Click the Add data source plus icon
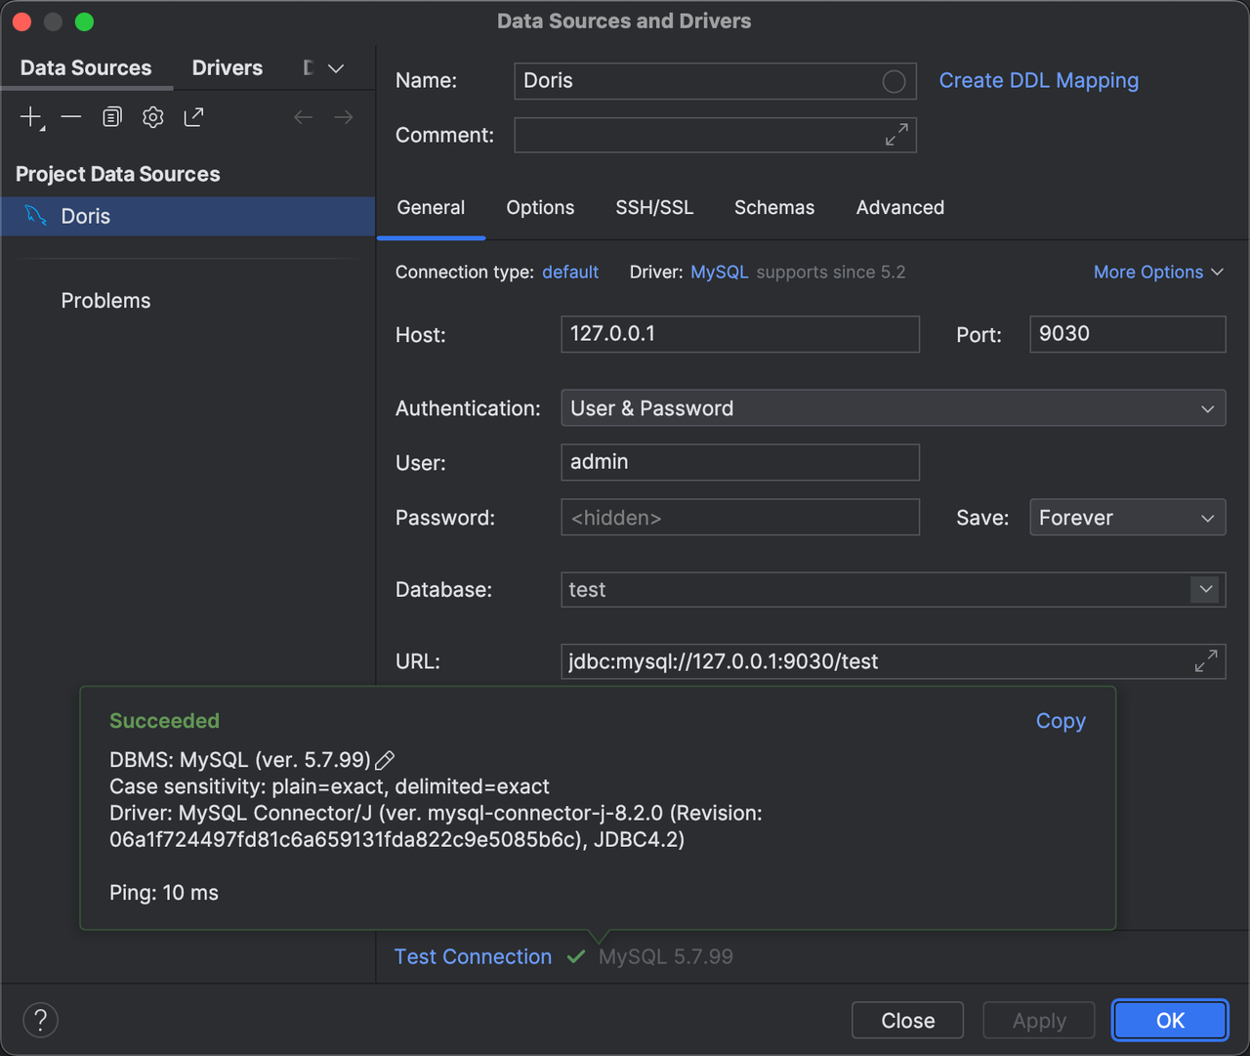The width and height of the screenshot is (1250, 1056). pos(31,117)
